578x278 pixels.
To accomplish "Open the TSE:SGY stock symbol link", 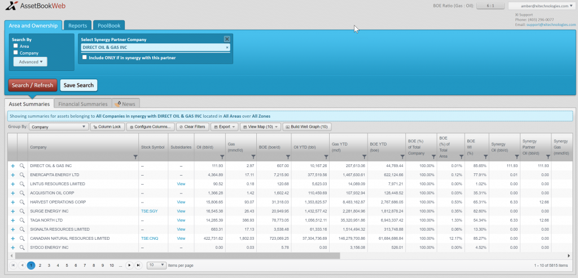I will coord(149,212).
